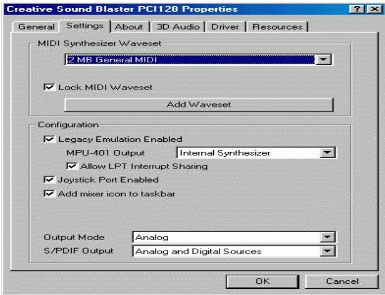Click the MPU-401 Output label
Image resolution: width=385 pixels, height=295 pixels.
pyautogui.click(x=106, y=153)
